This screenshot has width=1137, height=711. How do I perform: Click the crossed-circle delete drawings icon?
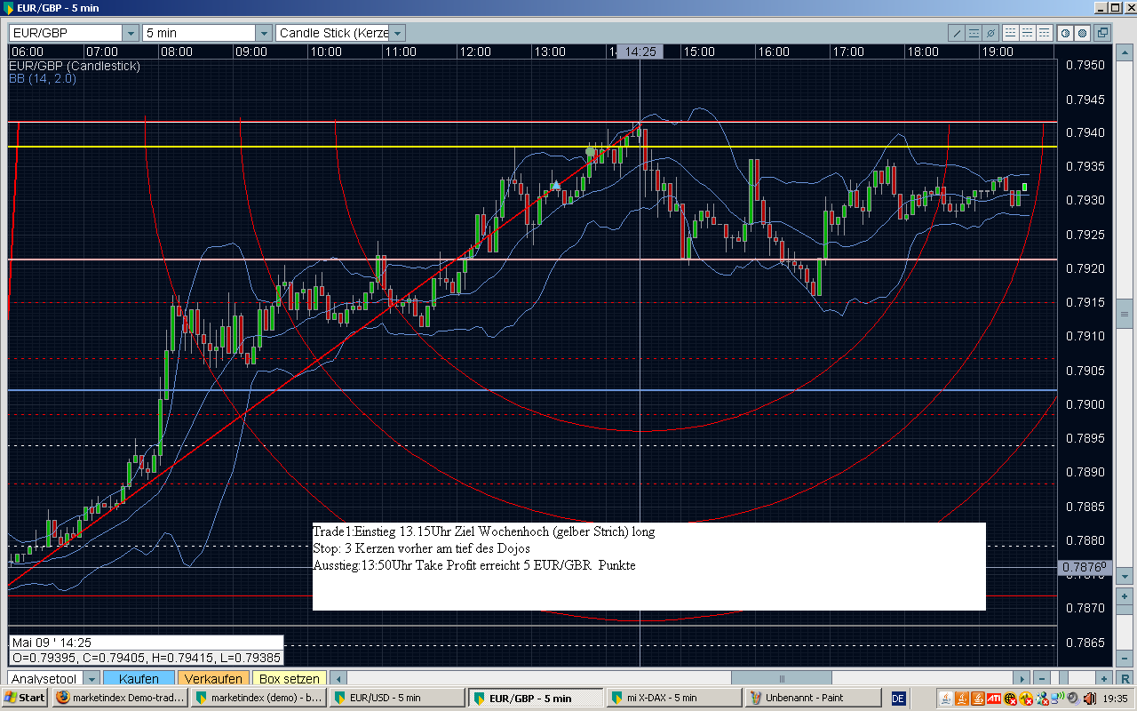coord(991,33)
